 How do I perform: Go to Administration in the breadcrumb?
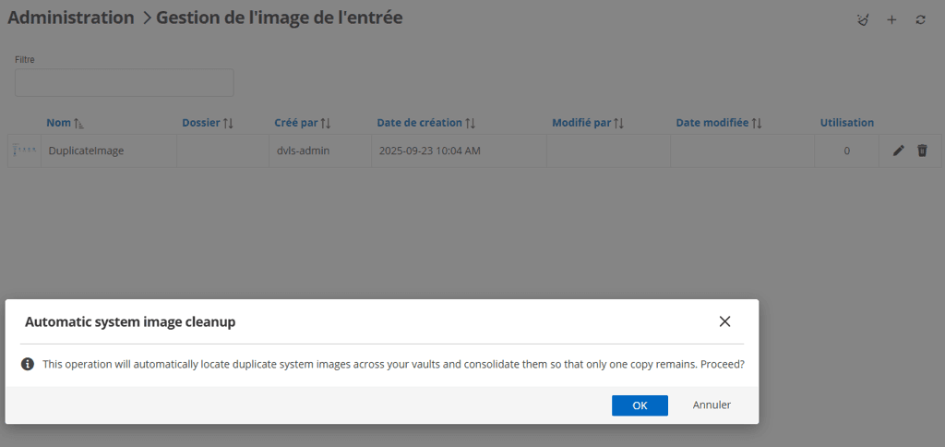pyautogui.click(x=70, y=18)
